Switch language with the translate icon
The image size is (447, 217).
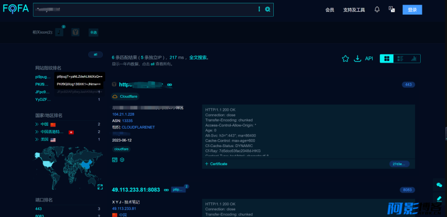tap(392, 10)
